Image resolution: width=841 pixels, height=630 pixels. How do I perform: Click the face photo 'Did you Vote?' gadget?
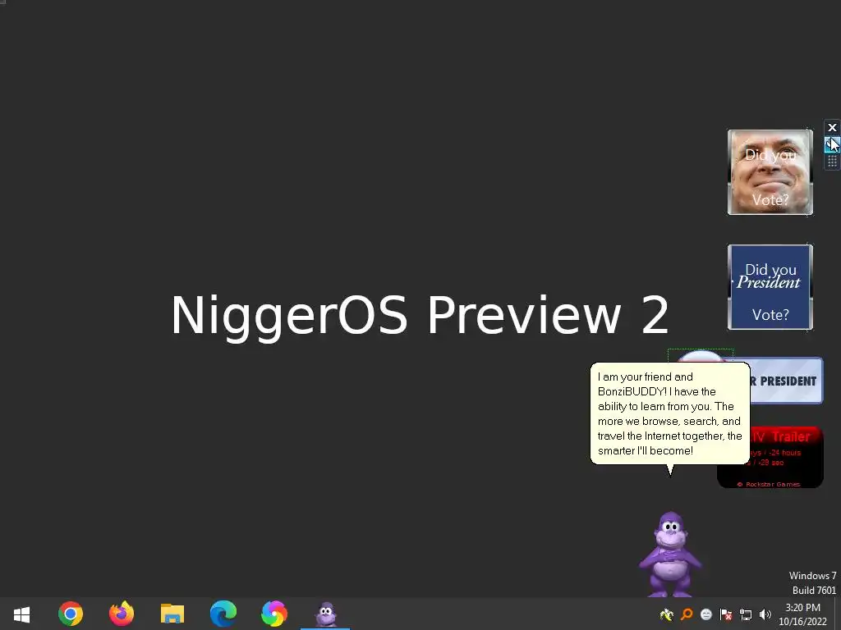coord(770,172)
